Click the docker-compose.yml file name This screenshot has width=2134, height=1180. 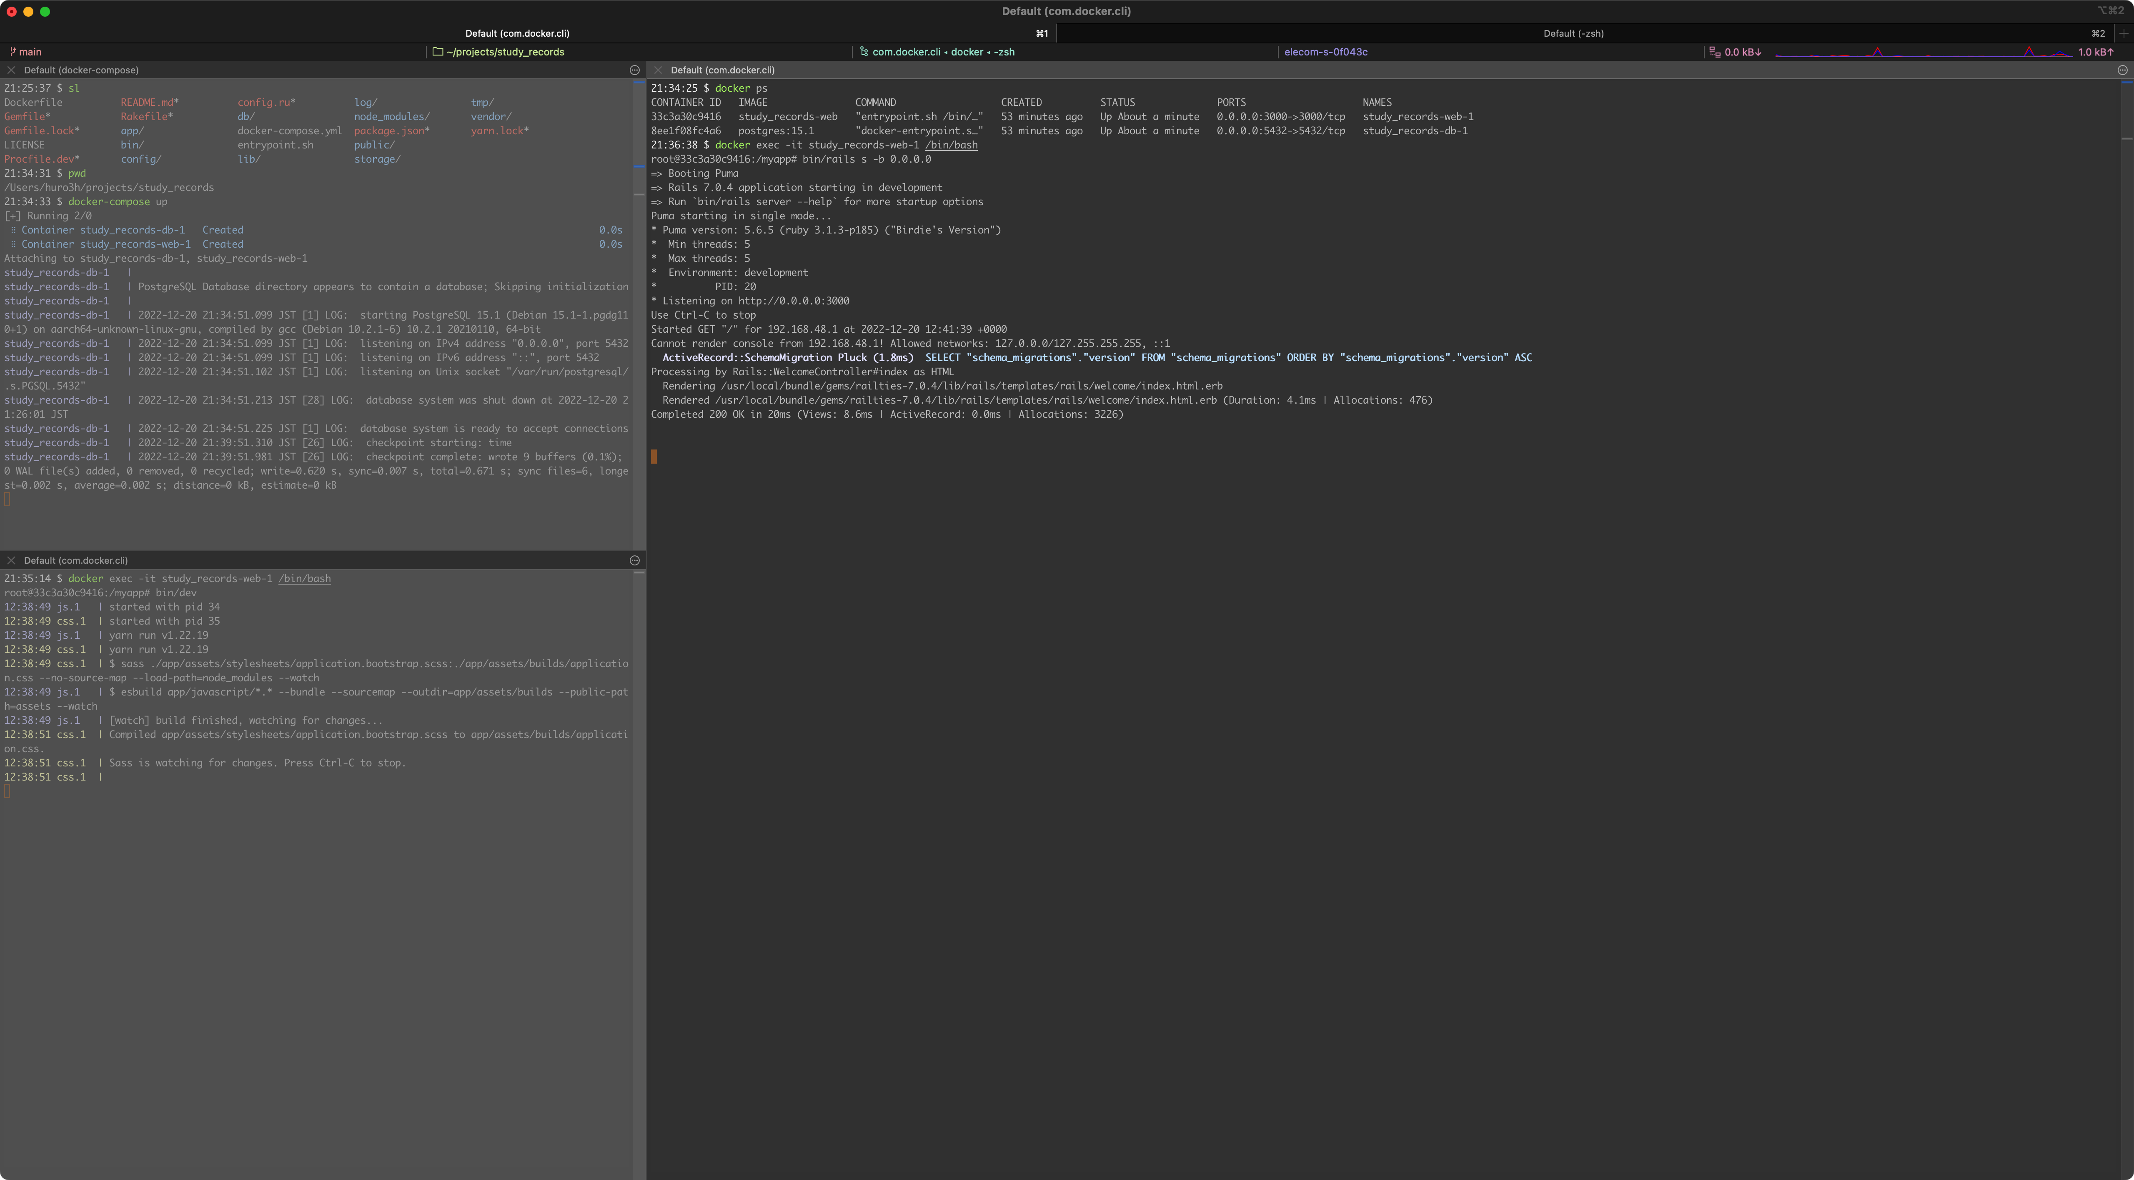(x=289, y=130)
